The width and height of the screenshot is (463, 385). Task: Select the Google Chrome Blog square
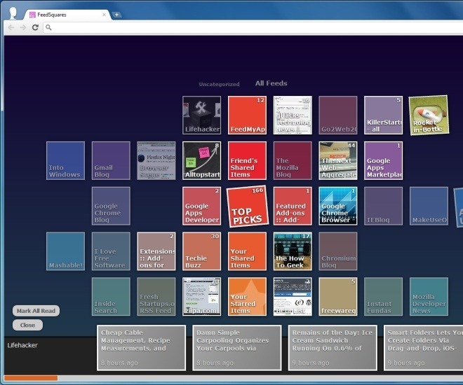tap(111, 206)
